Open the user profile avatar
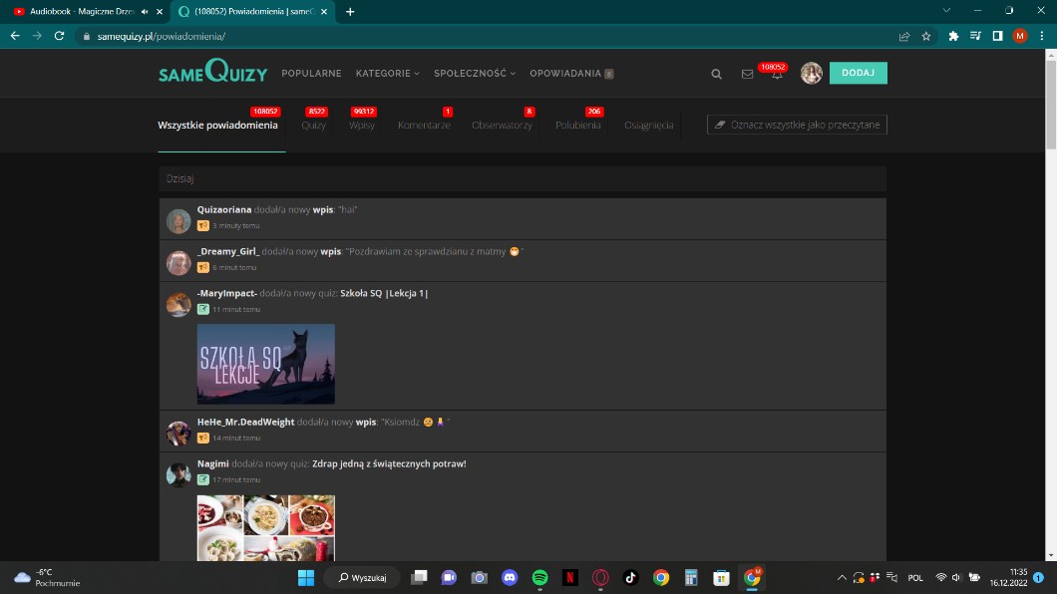This screenshot has width=1057, height=594. click(811, 73)
